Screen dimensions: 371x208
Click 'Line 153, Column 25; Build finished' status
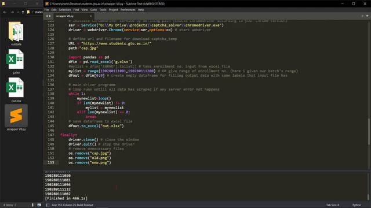point(72,205)
